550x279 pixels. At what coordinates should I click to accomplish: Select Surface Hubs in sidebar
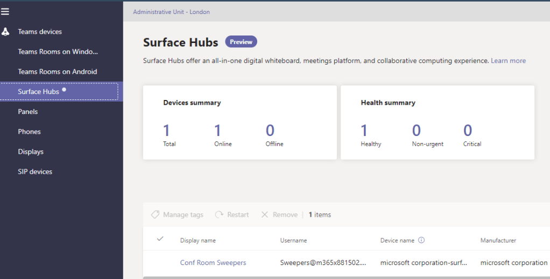[x=38, y=91]
